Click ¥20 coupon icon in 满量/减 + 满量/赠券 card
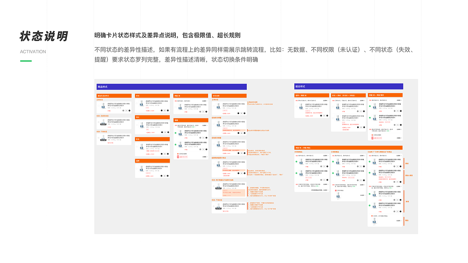Viewport: 468px width, 263px height. pos(372,138)
